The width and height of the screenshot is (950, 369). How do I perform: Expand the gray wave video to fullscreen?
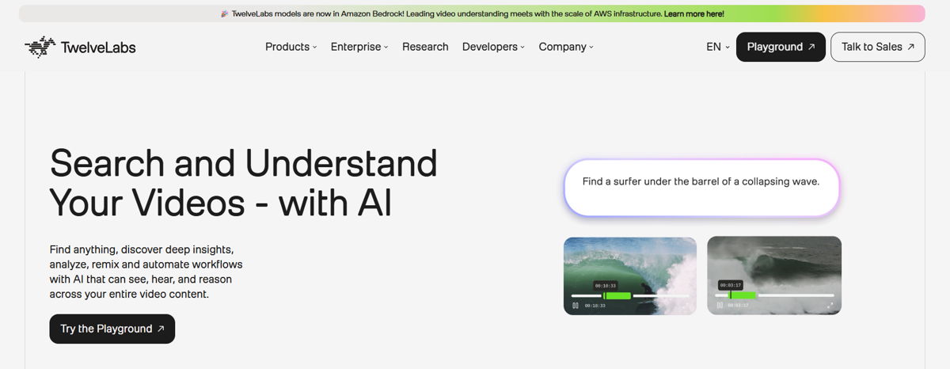[830, 305]
